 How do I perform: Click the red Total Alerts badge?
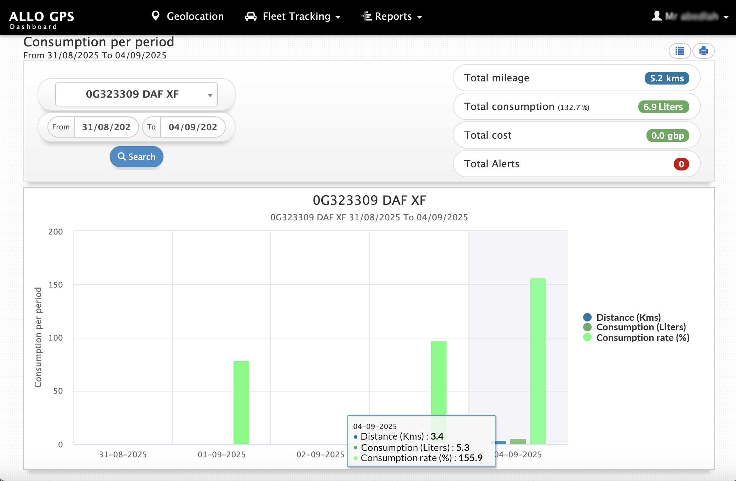pyautogui.click(x=681, y=164)
